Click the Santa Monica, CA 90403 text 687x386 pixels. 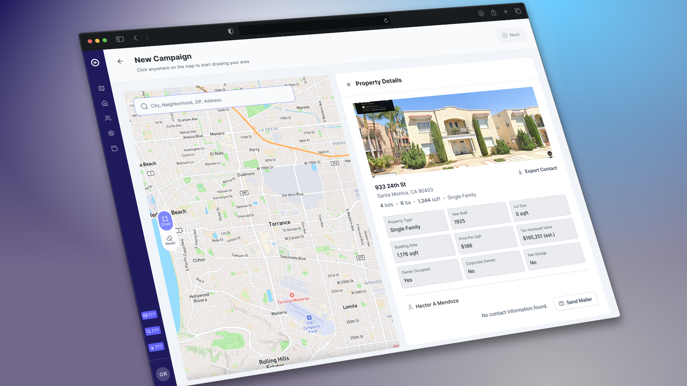click(x=405, y=193)
